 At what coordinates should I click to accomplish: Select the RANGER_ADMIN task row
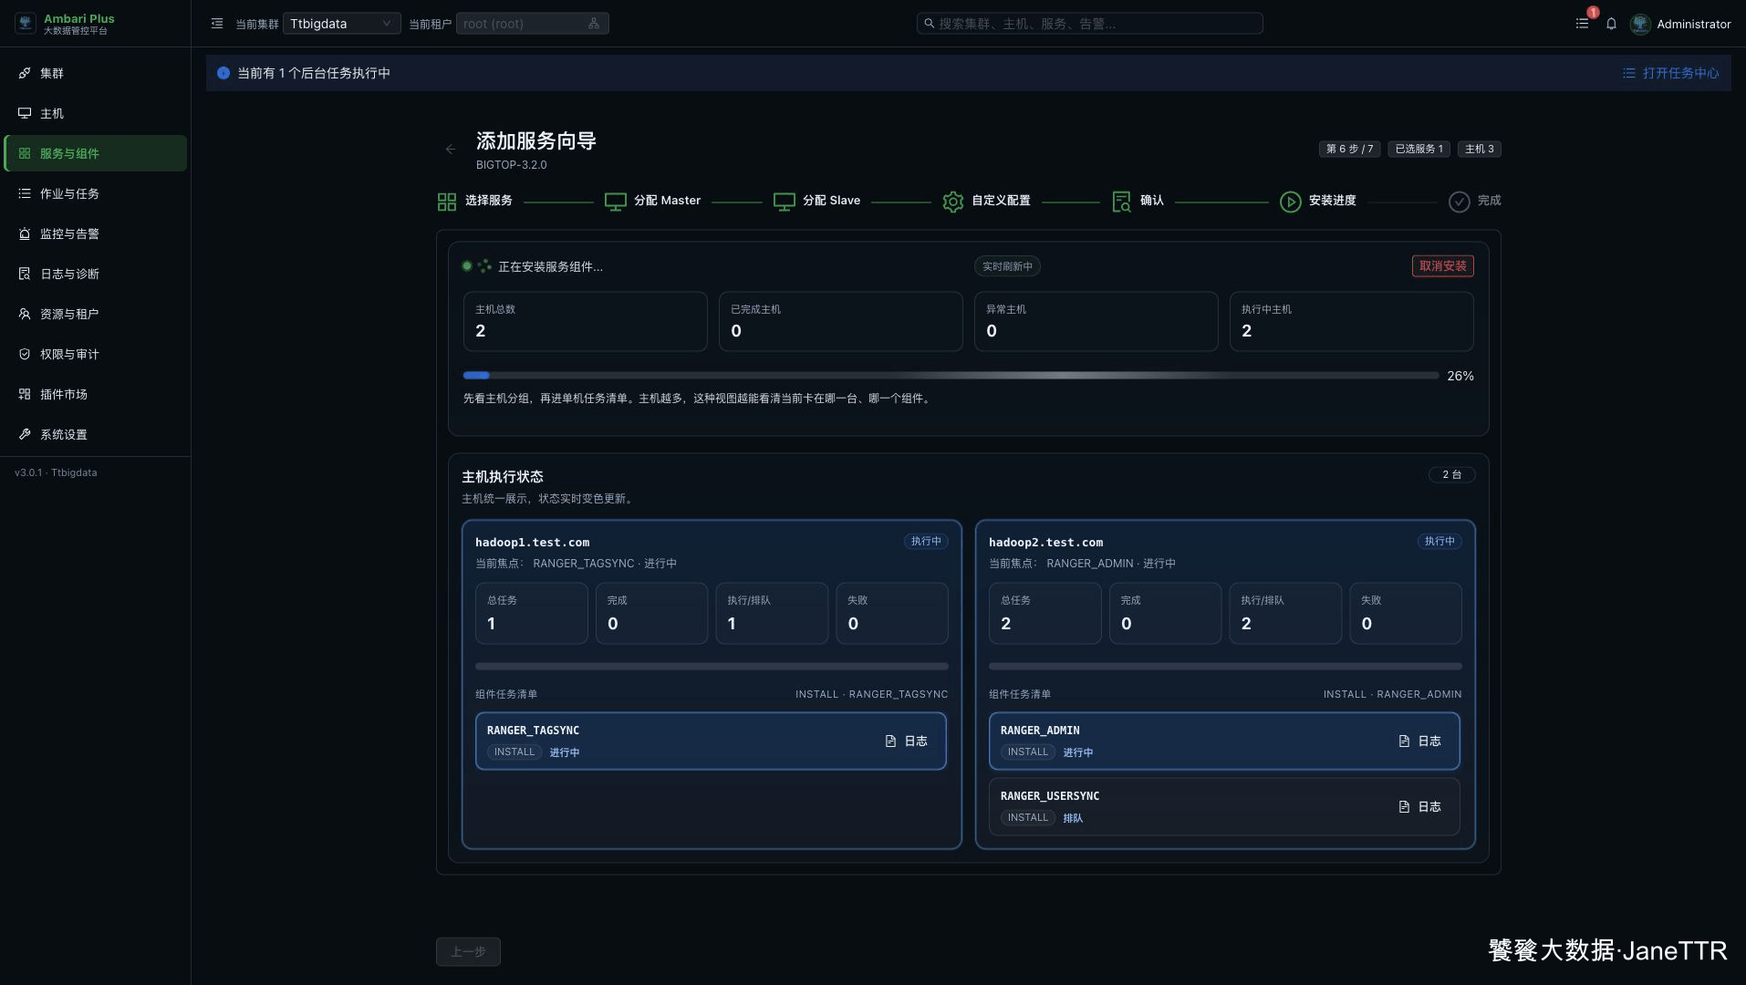tap(1224, 741)
